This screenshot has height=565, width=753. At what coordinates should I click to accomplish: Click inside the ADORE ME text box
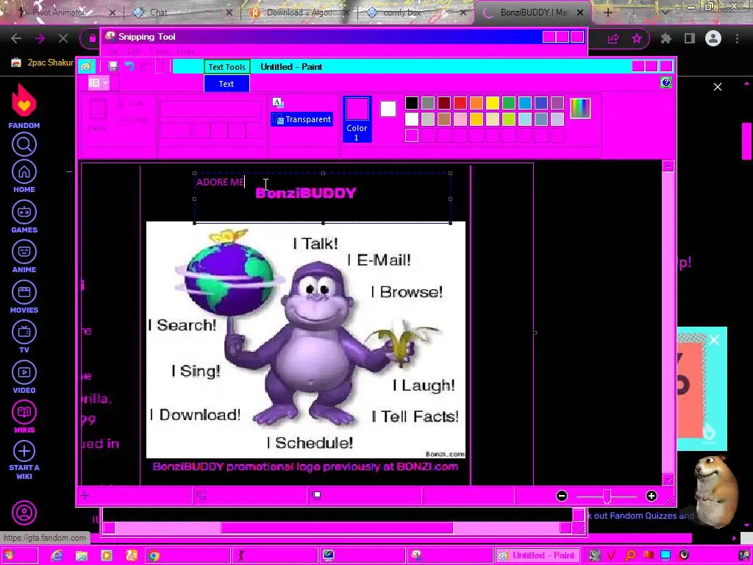point(322,198)
